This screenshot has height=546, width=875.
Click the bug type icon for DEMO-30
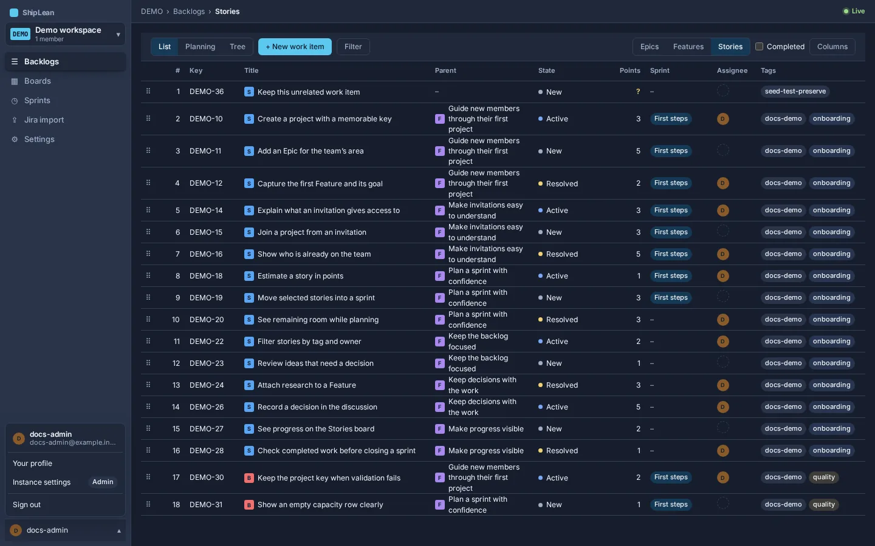click(x=249, y=478)
